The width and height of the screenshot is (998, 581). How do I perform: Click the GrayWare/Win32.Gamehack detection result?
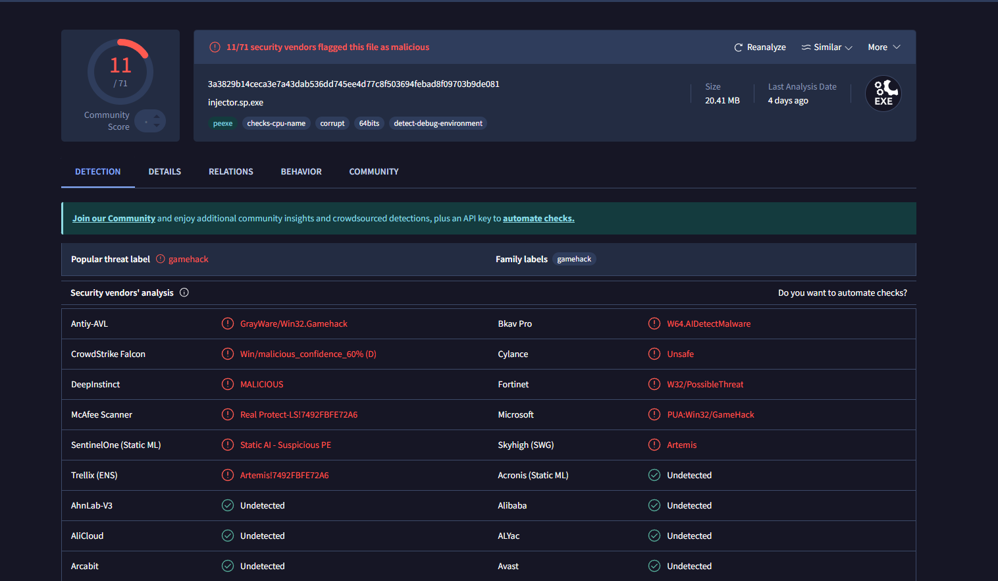coord(294,324)
